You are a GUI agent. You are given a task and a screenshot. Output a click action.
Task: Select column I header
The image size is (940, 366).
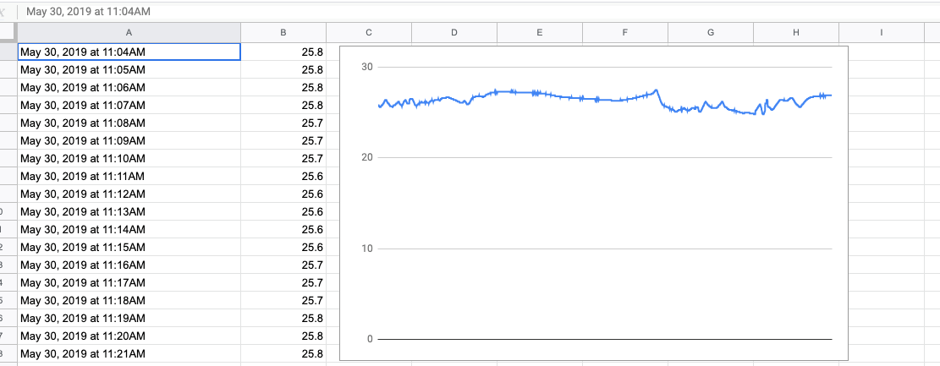(x=882, y=33)
